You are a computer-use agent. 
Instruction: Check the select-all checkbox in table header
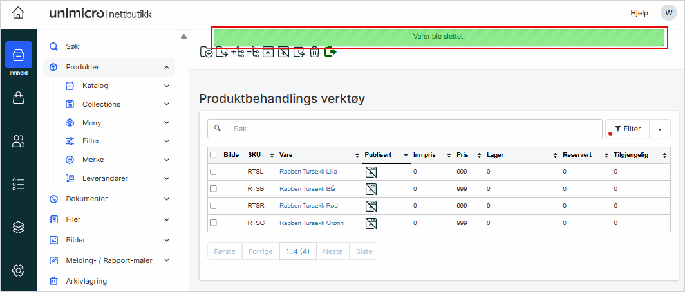click(213, 155)
